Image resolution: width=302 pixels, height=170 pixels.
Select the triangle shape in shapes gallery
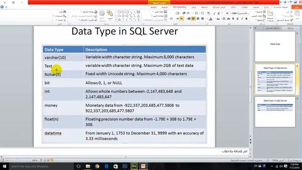coord(138,16)
